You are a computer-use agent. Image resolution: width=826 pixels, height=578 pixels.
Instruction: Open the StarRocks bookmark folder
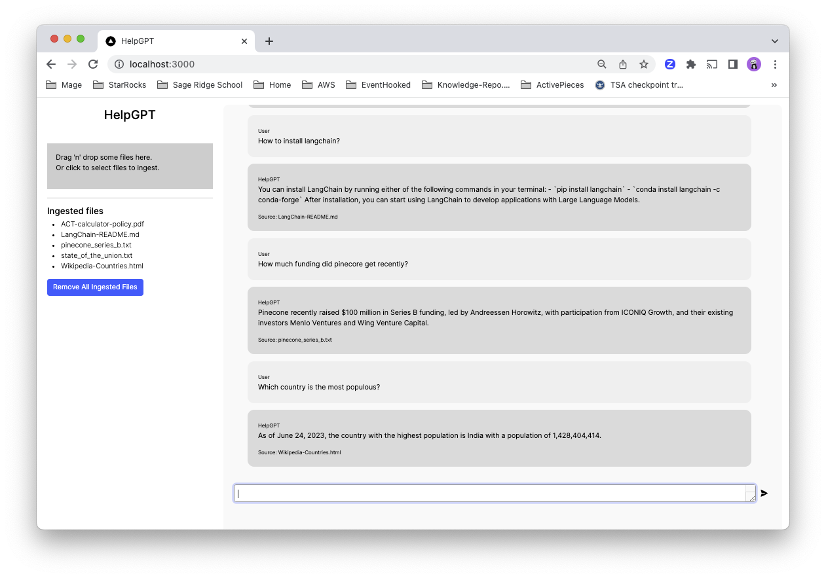[119, 85]
